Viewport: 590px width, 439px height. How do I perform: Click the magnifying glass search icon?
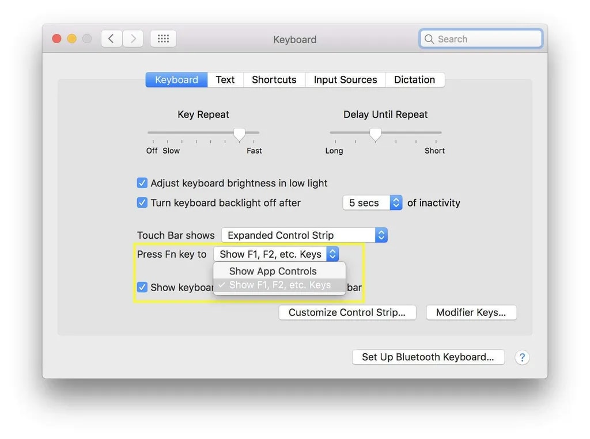point(429,39)
